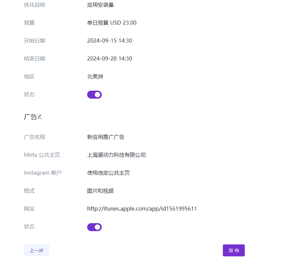This screenshot has height=266, width=307.
Task: Click the ad name 新应用推广广告
Action: 106,137
